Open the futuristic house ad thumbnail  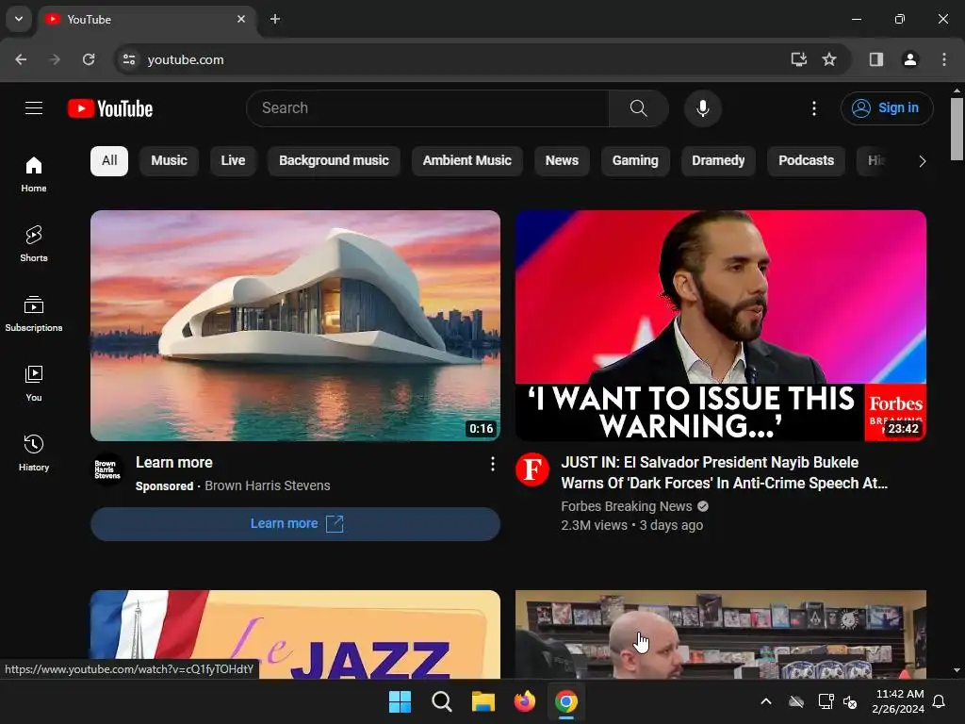(x=295, y=325)
